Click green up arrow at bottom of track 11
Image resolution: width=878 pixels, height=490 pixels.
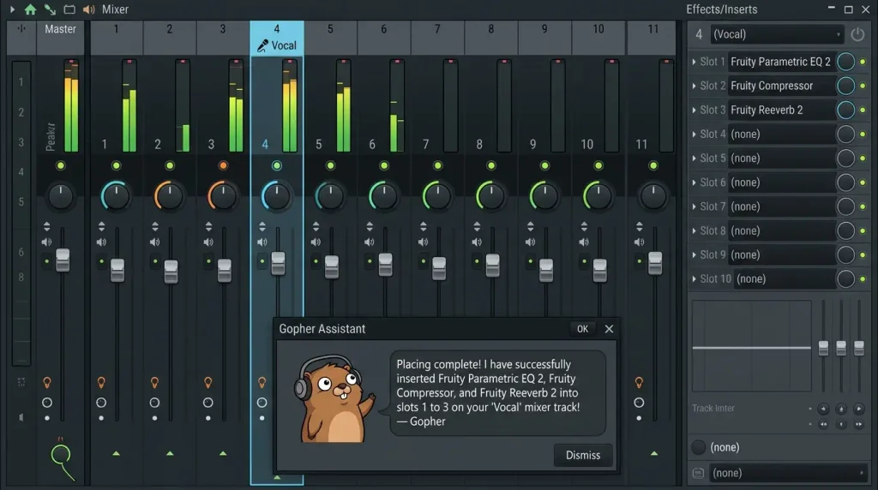654,453
